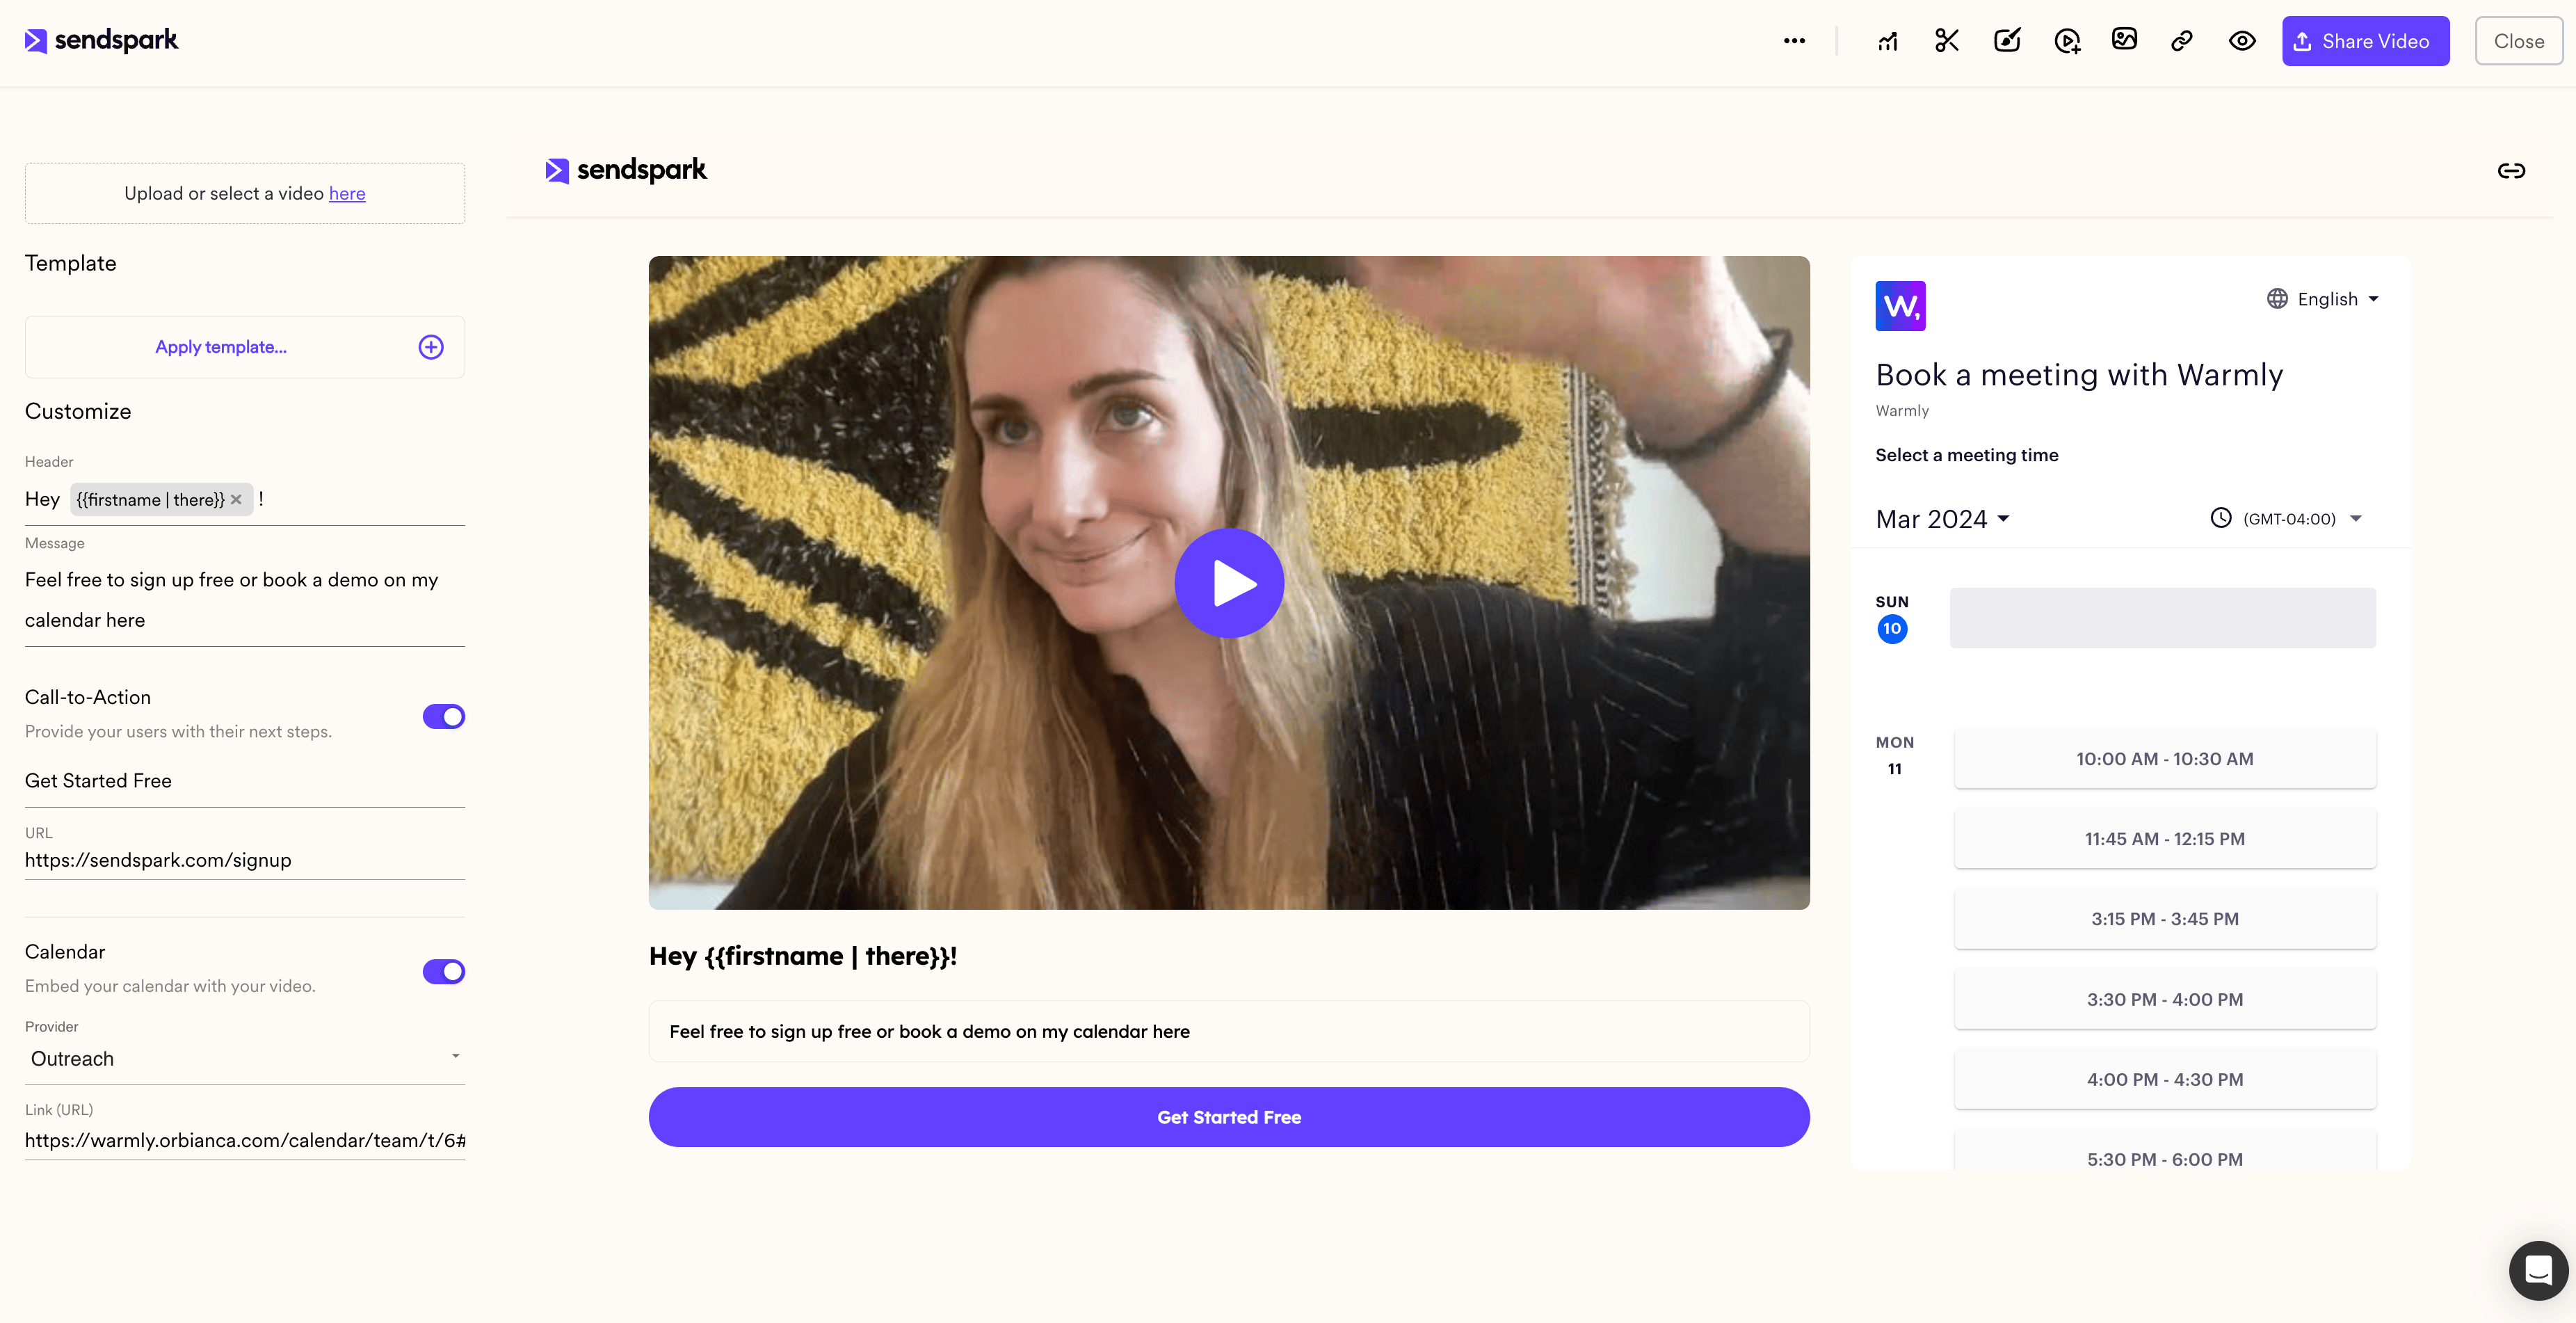Open the Apply template selector
2576x1323 pixels.
[244, 347]
